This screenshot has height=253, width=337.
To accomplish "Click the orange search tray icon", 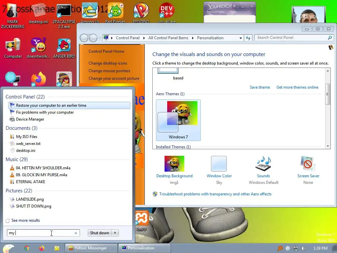I will pos(280,248).
